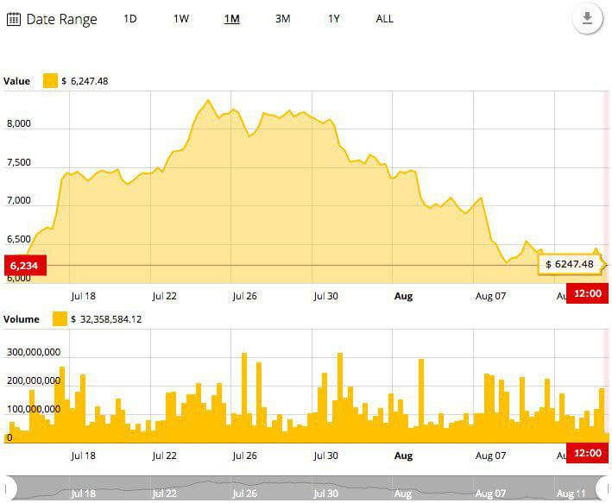612x503 pixels.
Task: Click the red 12:00 label under value chart
Action: (x=588, y=293)
